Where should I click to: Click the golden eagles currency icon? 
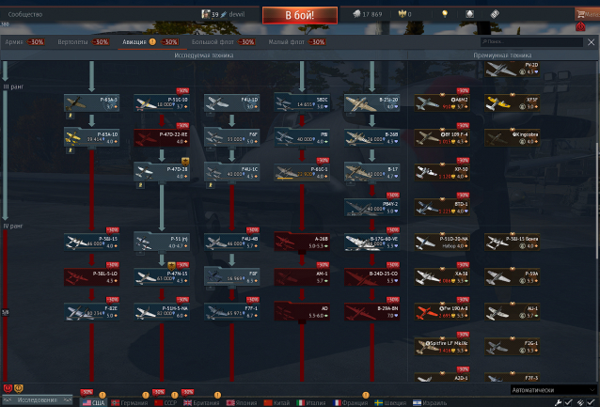pyautogui.click(x=402, y=14)
